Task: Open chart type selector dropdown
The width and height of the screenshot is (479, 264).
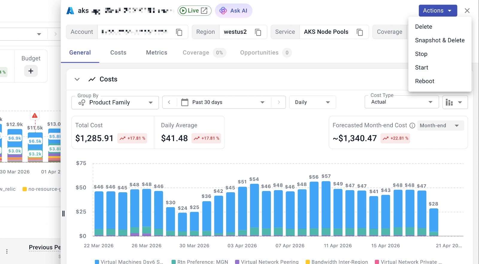Action: tap(455, 102)
